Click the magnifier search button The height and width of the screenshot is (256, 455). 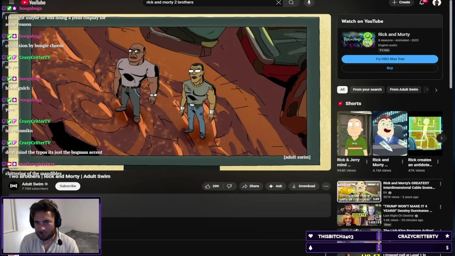pyautogui.click(x=291, y=2)
